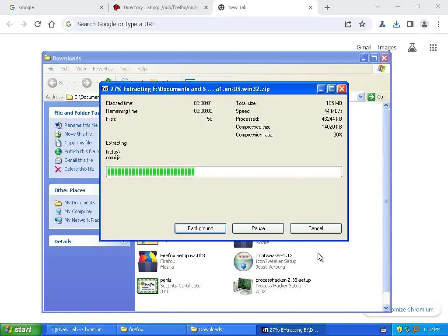
Task: Click Explorer Forward arrow button
Action: tap(87, 83)
